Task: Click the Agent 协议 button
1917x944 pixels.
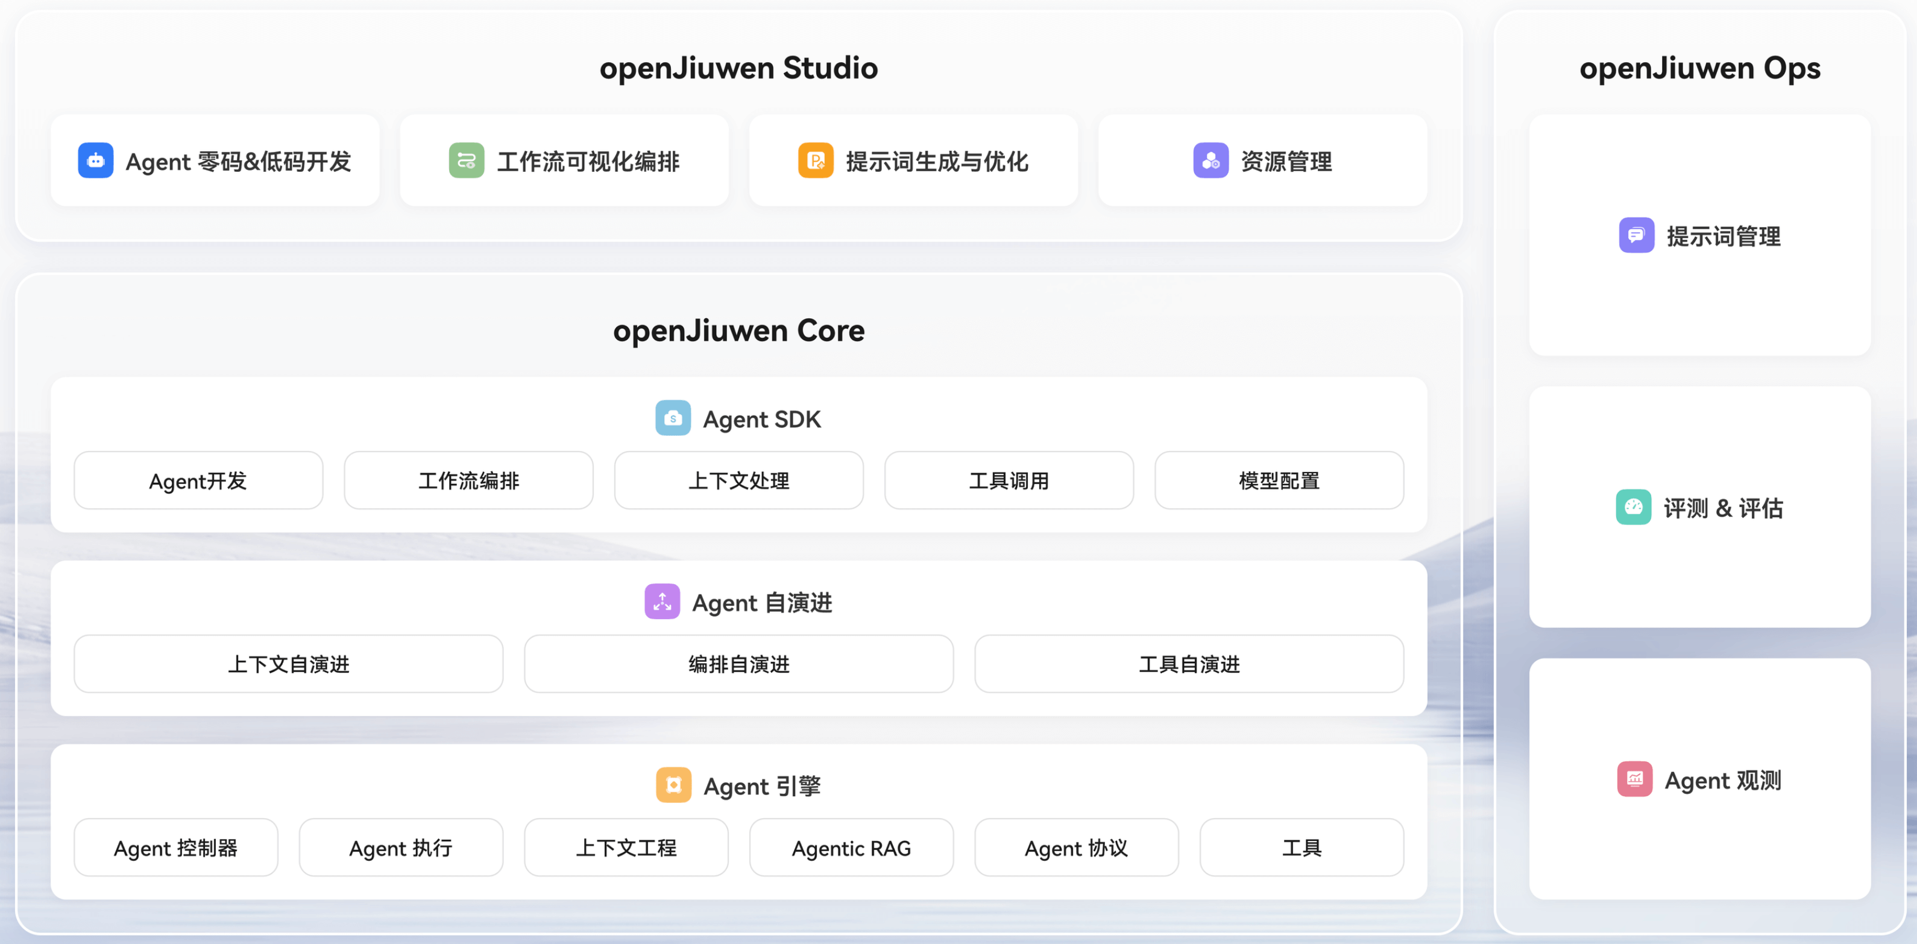Action: point(1076,848)
